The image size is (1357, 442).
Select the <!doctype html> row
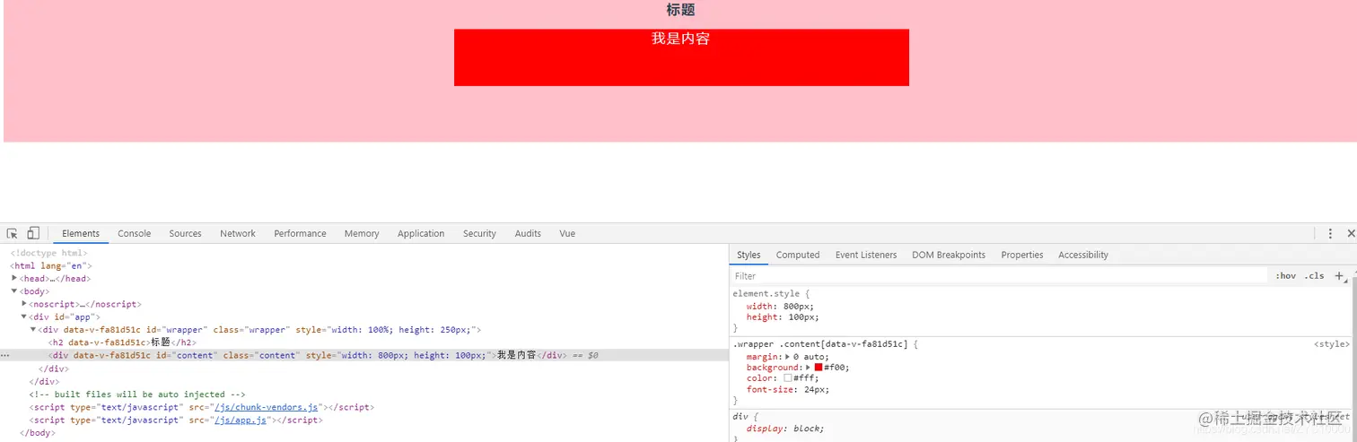click(x=48, y=253)
